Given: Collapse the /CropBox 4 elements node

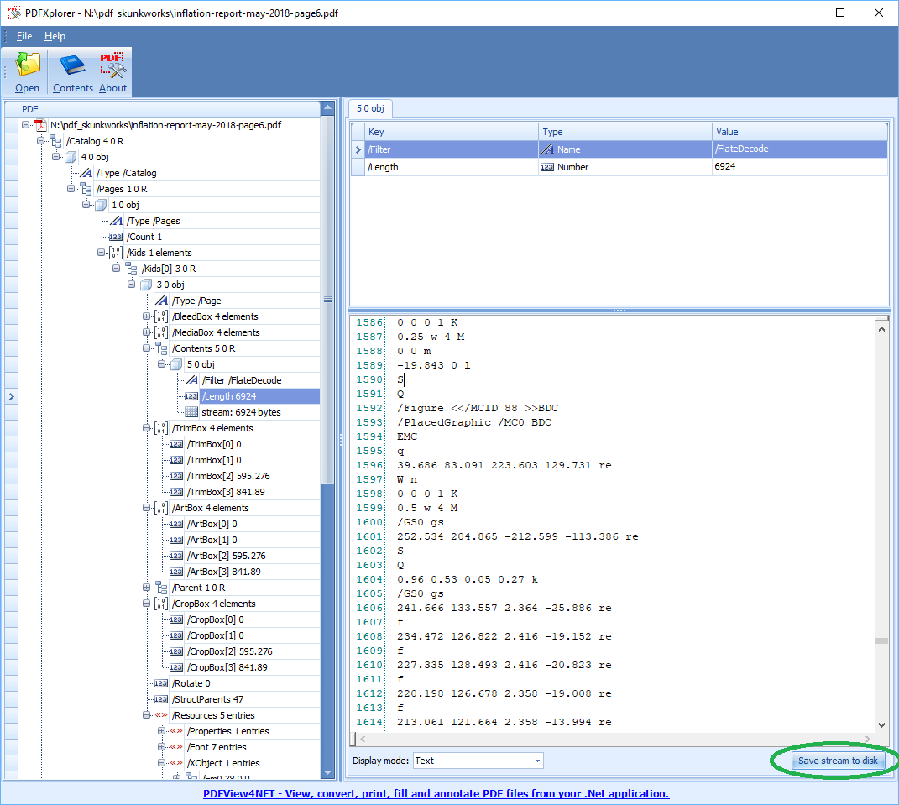Looking at the screenshot, I should pyautogui.click(x=146, y=604).
